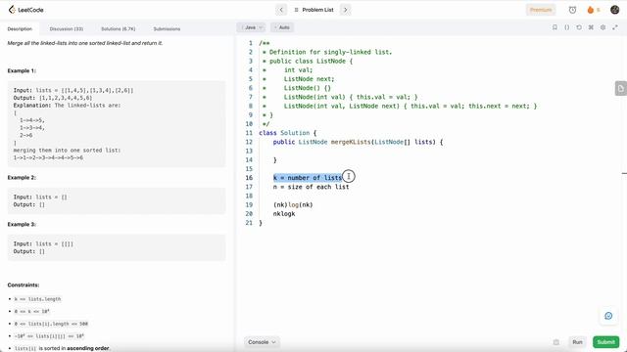Open the Submissions tab
The width and height of the screenshot is (627, 352).
167,29
